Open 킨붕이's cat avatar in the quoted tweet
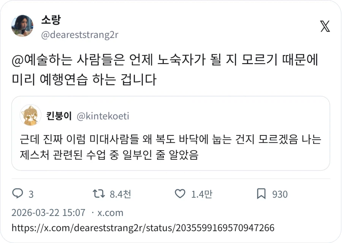The width and height of the screenshot is (342, 243). pos(30,115)
